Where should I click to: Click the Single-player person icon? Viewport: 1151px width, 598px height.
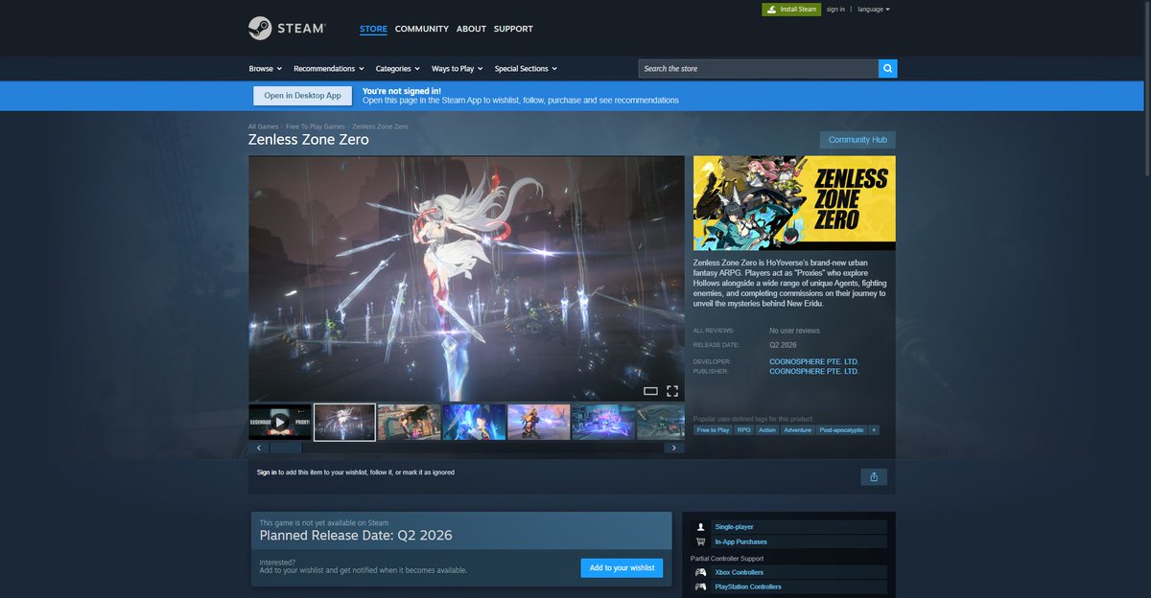701,527
